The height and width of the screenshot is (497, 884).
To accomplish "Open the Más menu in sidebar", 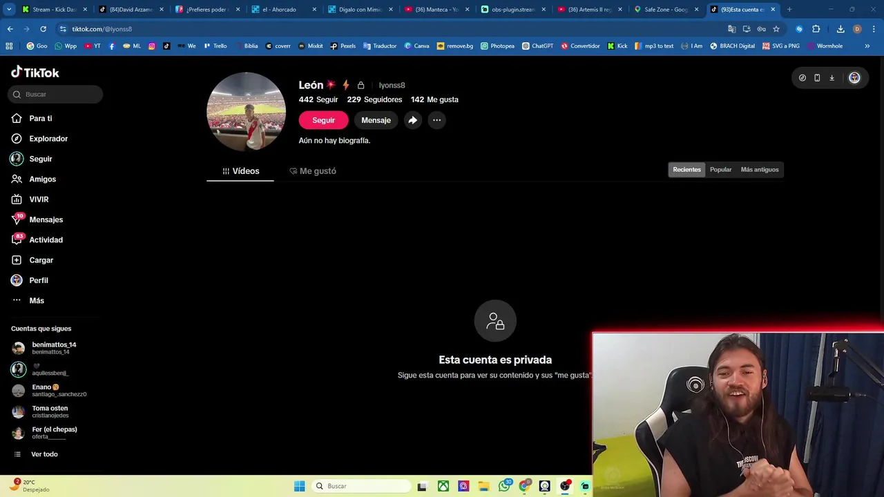I will (x=28, y=300).
